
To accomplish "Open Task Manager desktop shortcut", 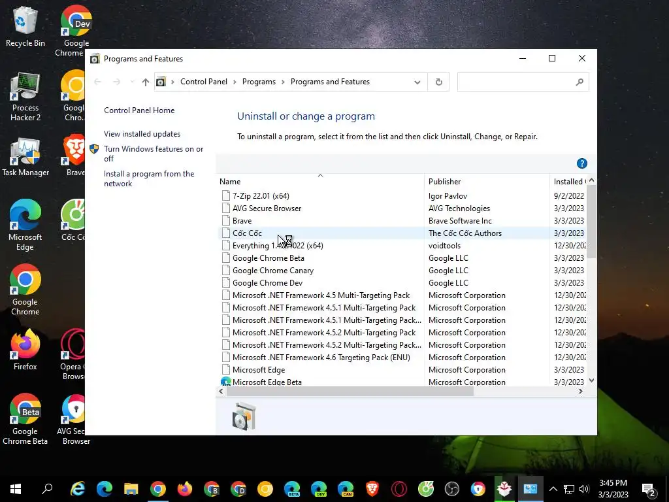I will click(25, 157).
